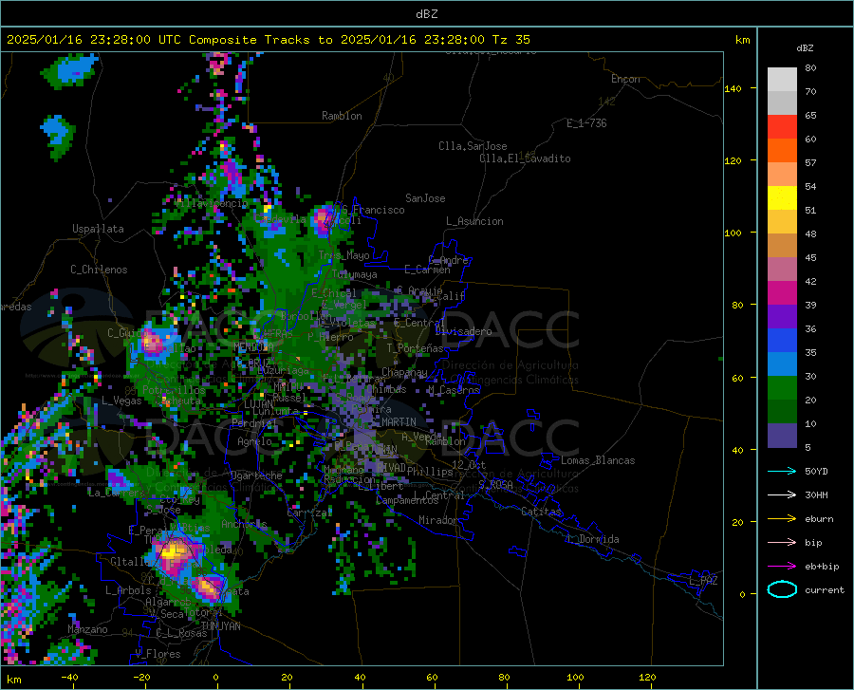This screenshot has width=854, height=690.
Task: Click the 'E_1-736' label
Action: point(586,123)
